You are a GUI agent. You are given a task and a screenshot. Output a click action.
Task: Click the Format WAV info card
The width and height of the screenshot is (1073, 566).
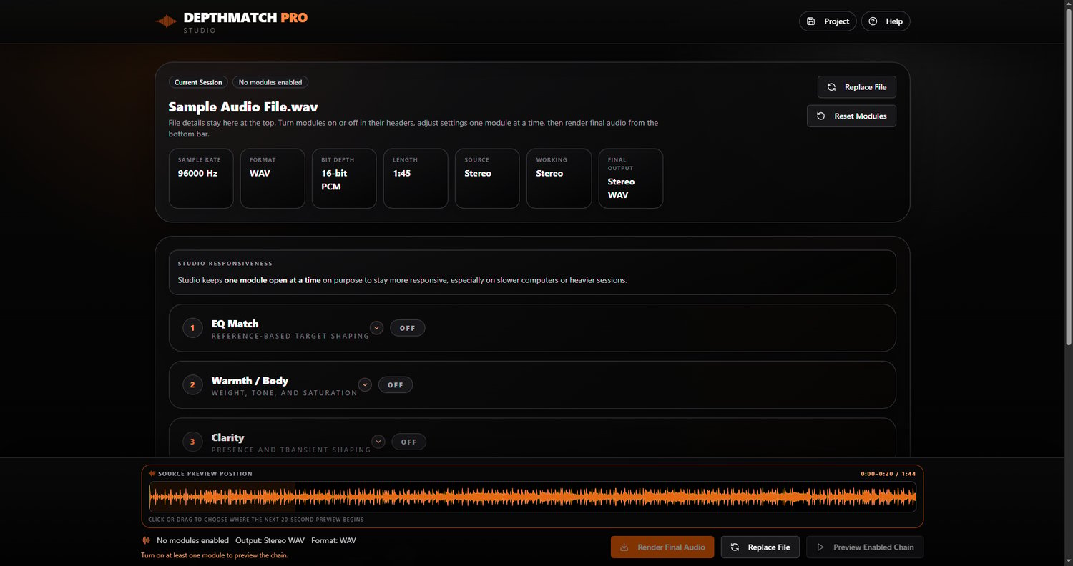(x=273, y=178)
